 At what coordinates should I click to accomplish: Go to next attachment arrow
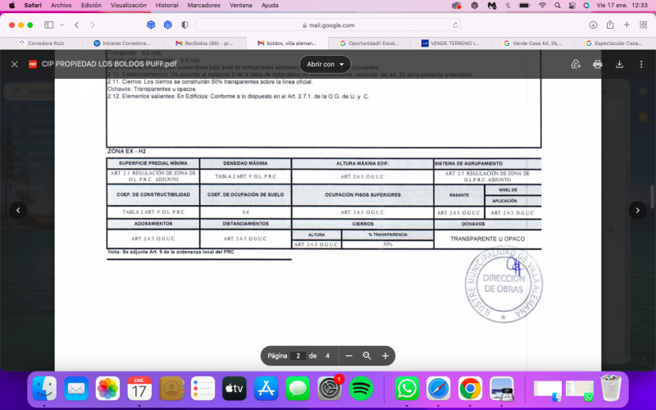(x=638, y=211)
